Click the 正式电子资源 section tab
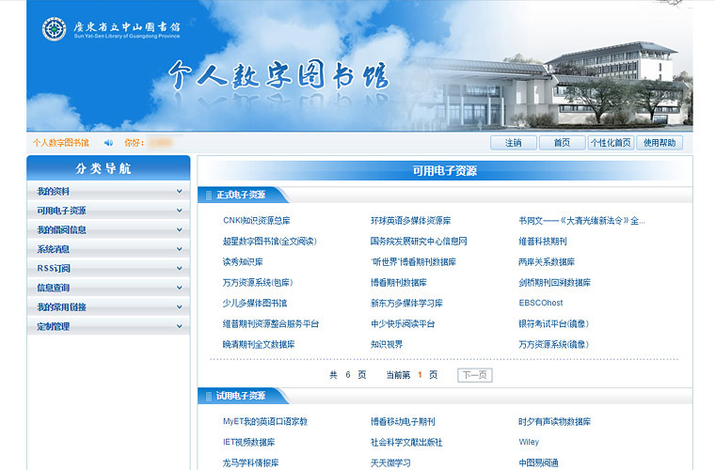 (242, 195)
